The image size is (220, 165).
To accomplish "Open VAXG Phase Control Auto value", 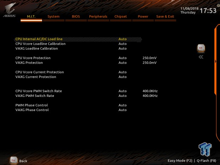I will click(x=122, y=110).
